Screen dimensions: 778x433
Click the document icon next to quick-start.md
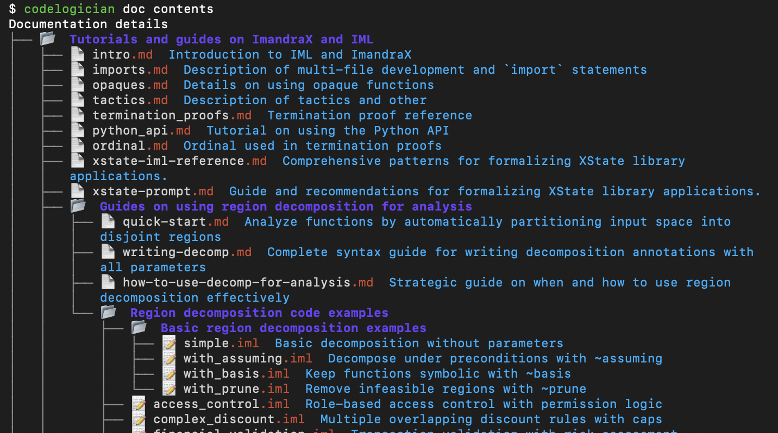tap(108, 221)
